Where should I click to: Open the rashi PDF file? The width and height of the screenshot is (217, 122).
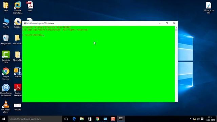click(29, 6)
